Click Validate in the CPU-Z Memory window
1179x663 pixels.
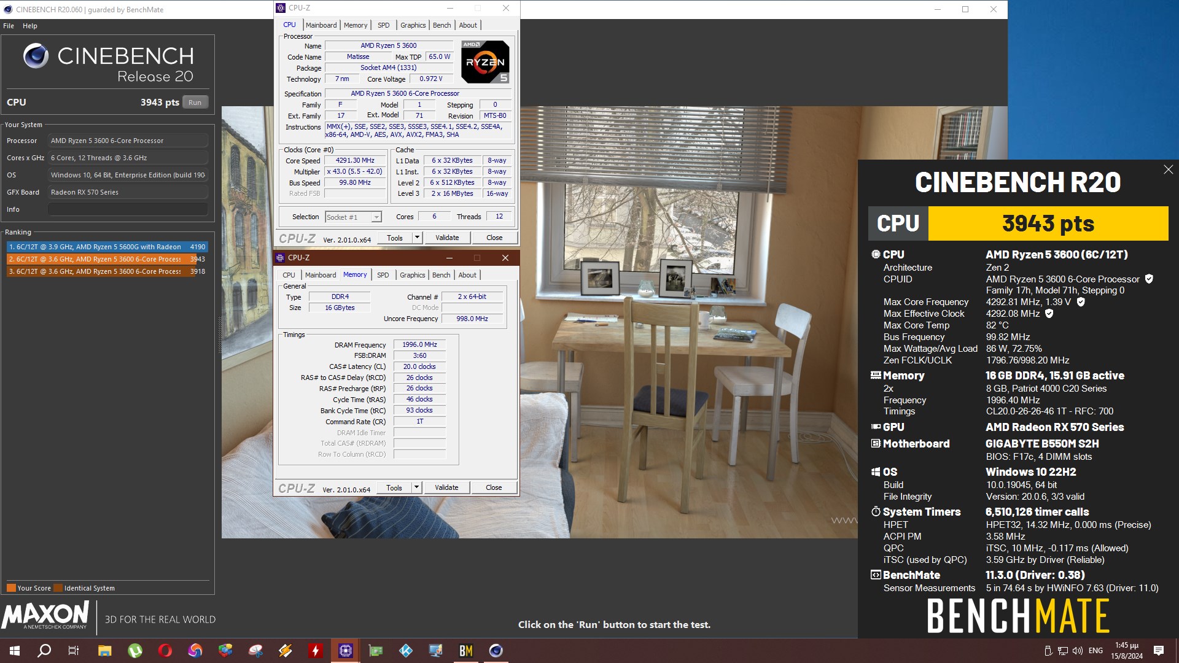pos(446,487)
